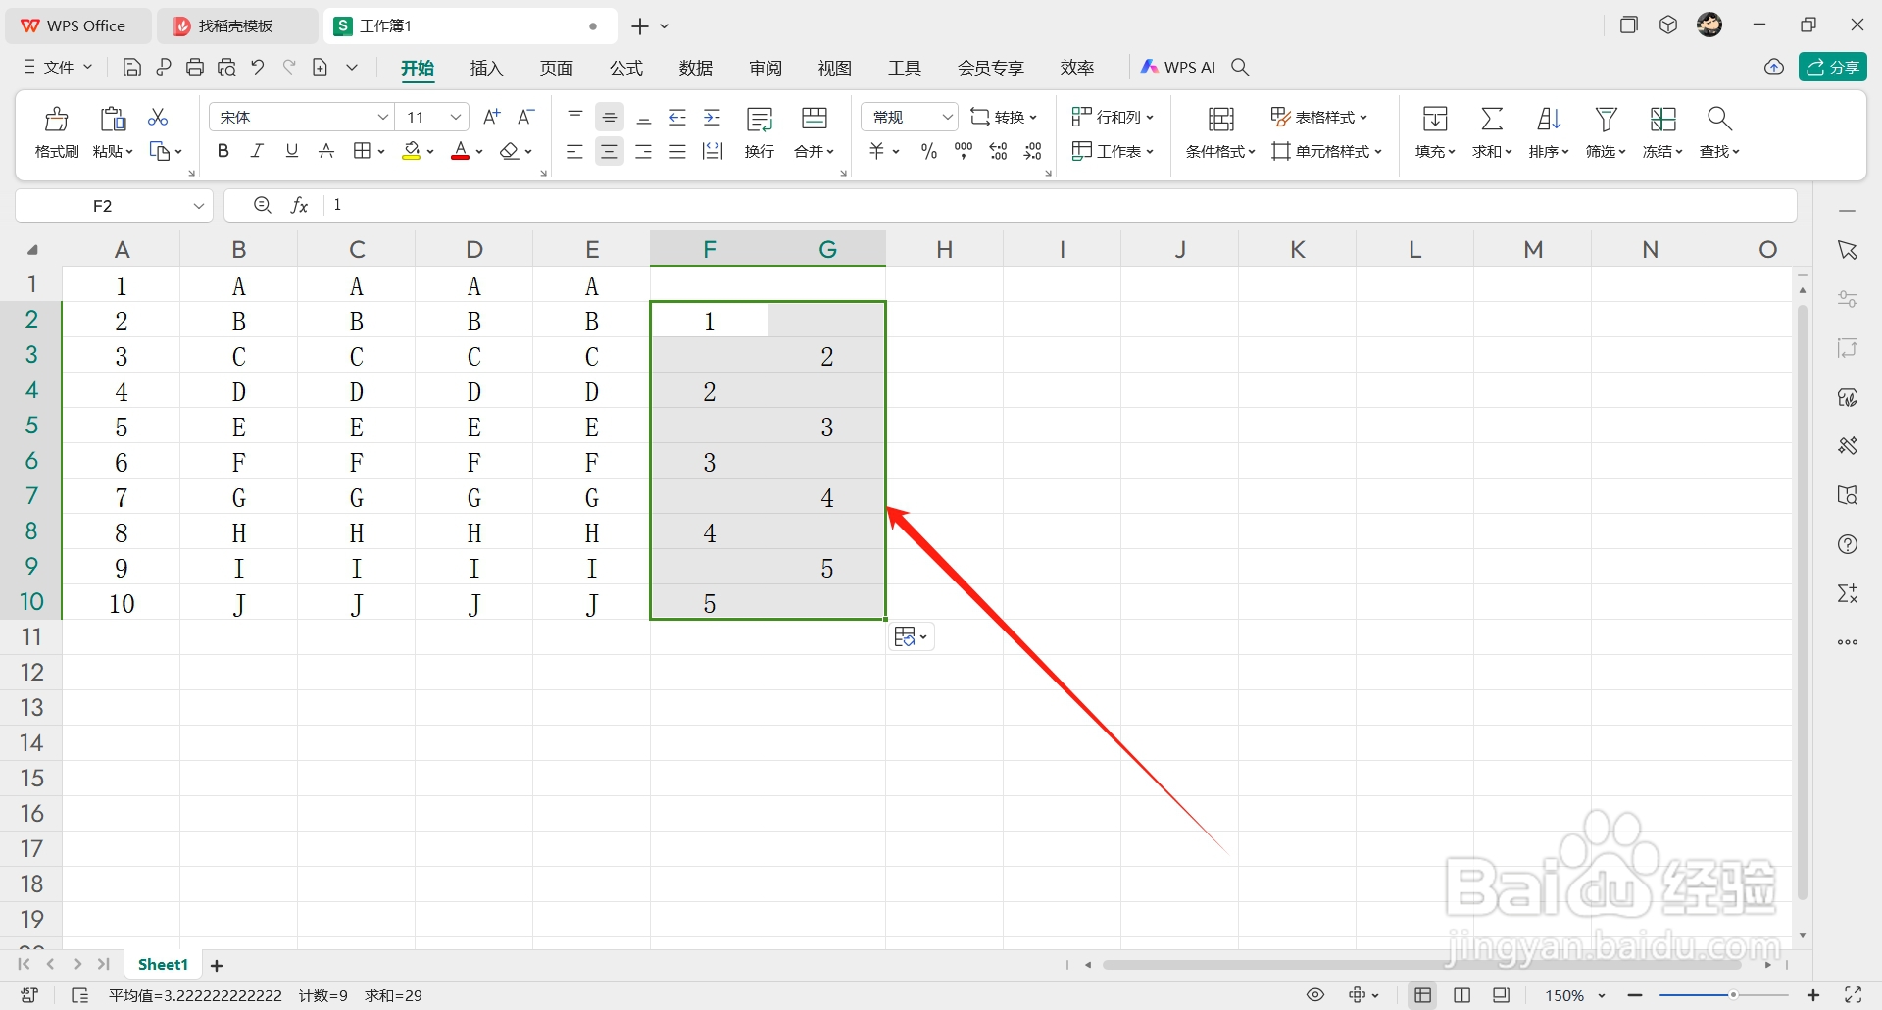Add a new sheet with plus button
This screenshot has height=1010, width=1882.
click(217, 966)
